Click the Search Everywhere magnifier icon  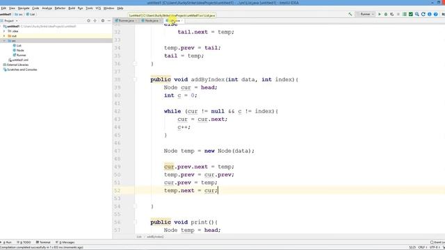pos(417,14)
